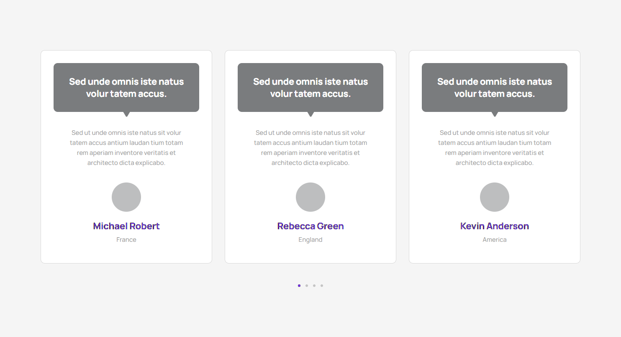
Task: Click the gray quote bubble in Kevin Anderson's card
Action: tap(495, 87)
